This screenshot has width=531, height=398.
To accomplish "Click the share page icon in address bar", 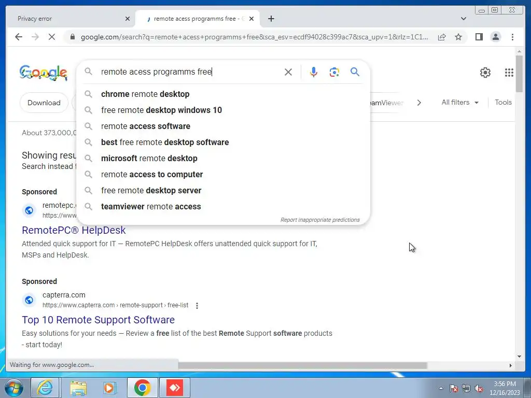I will coord(442,37).
